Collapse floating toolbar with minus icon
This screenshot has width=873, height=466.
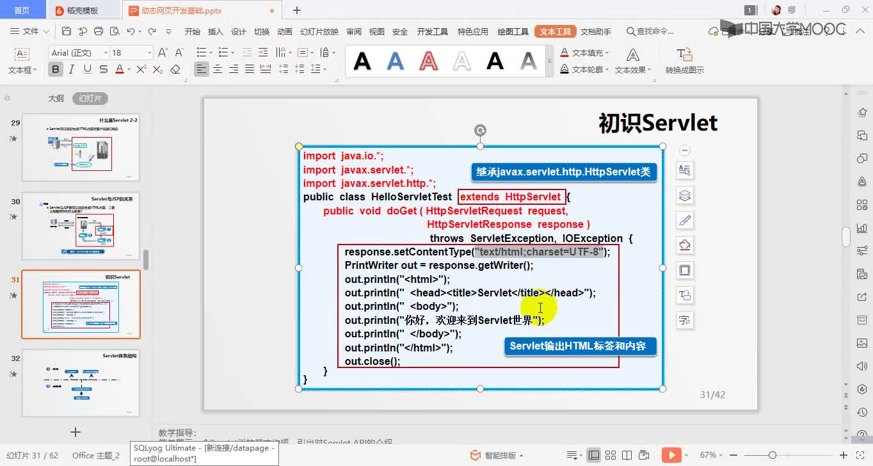684,150
